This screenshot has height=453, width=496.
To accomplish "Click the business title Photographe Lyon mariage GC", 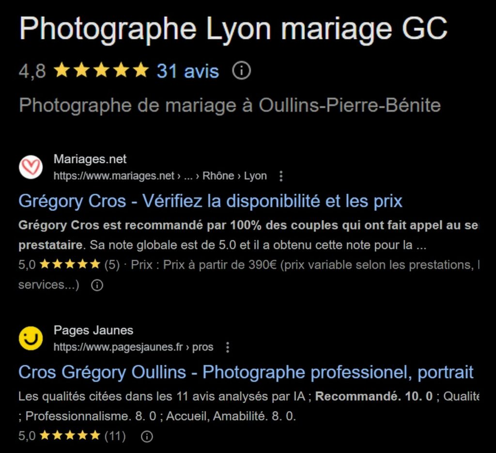I will 232,28.
